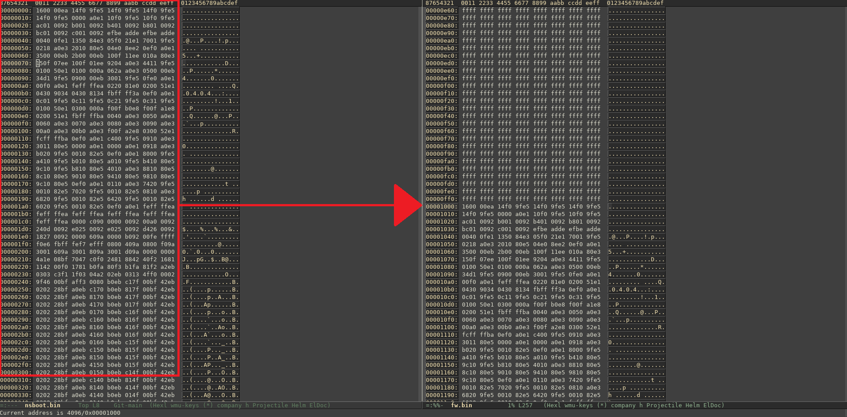Click the '=:%%-' read-only status in fw.bin
Screen dimensions: 847x417
tap(435, 405)
